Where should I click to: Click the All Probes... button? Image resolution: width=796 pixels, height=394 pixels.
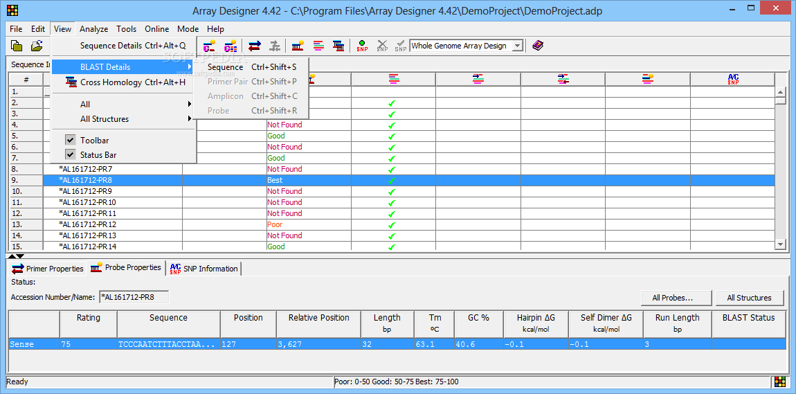(x=676, y=298)
